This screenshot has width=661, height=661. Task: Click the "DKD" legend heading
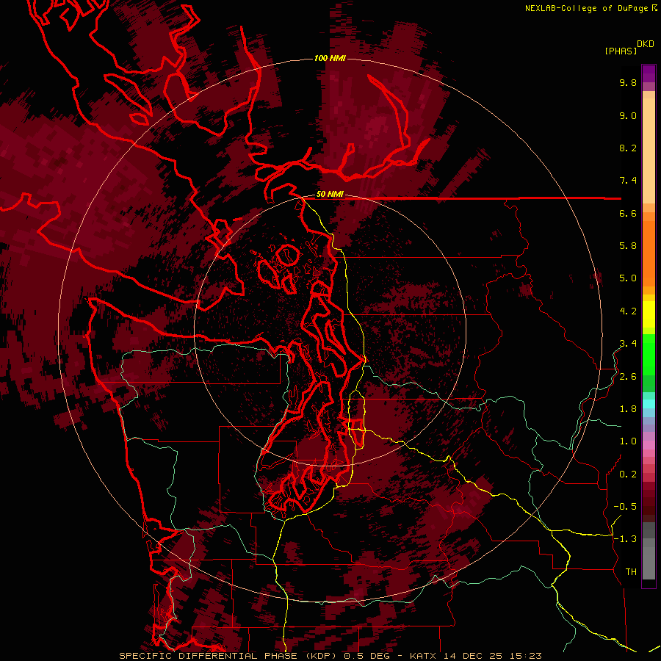[646, 44]
